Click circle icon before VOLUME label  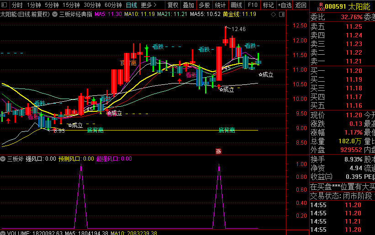[x=3, y=233]
